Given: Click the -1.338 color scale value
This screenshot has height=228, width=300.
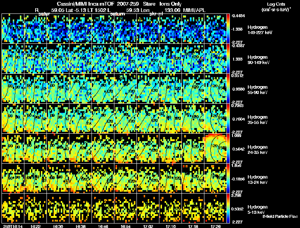Looking at the screenshot, I should coord(237,29).
